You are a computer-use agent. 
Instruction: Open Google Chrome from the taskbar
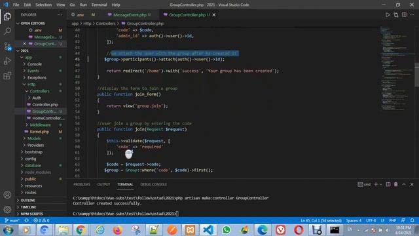81,230
